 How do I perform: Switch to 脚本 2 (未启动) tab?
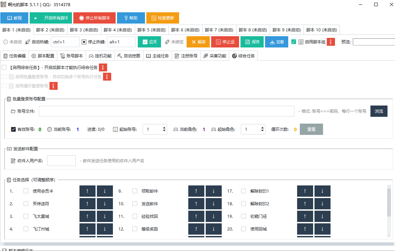pos(50,30)
